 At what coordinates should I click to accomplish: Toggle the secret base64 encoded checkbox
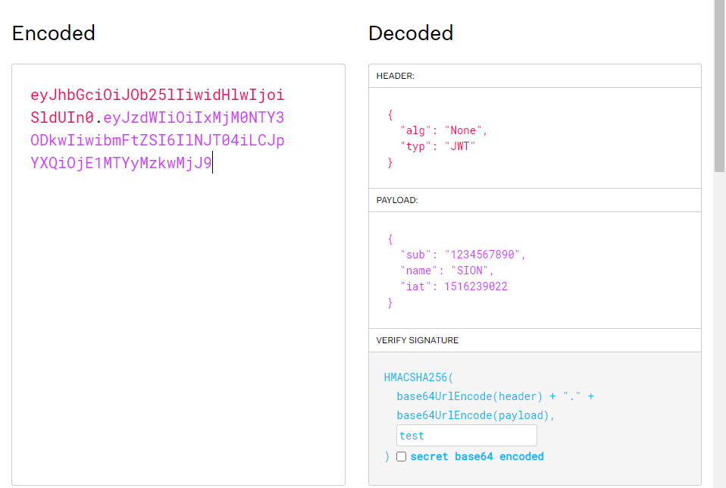point(402,456)
